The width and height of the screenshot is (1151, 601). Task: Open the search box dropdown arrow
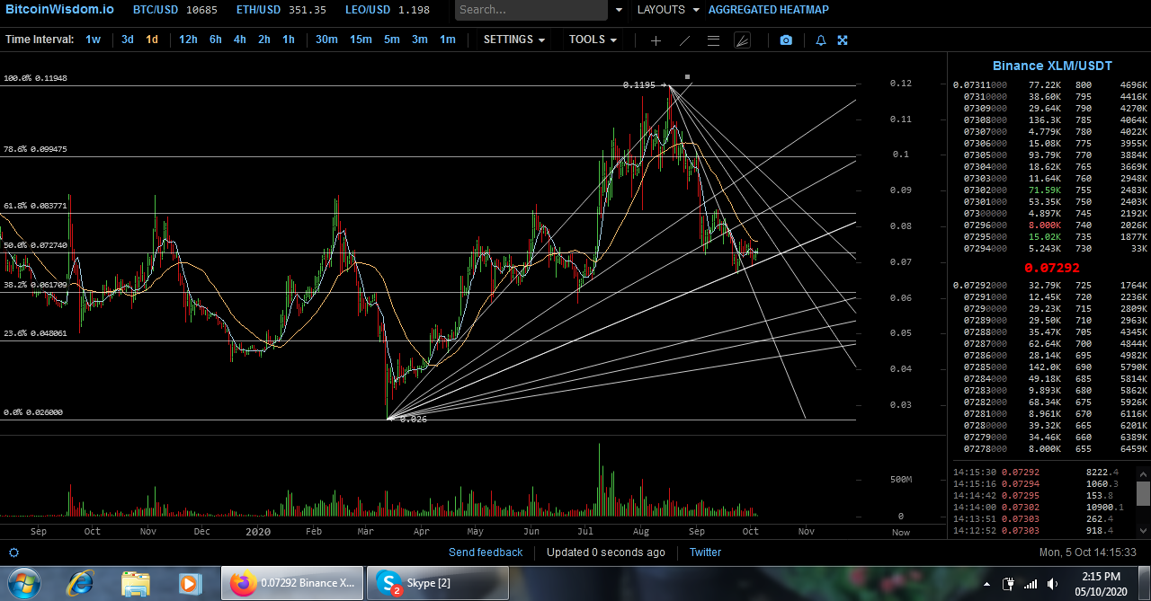[619, 10]
